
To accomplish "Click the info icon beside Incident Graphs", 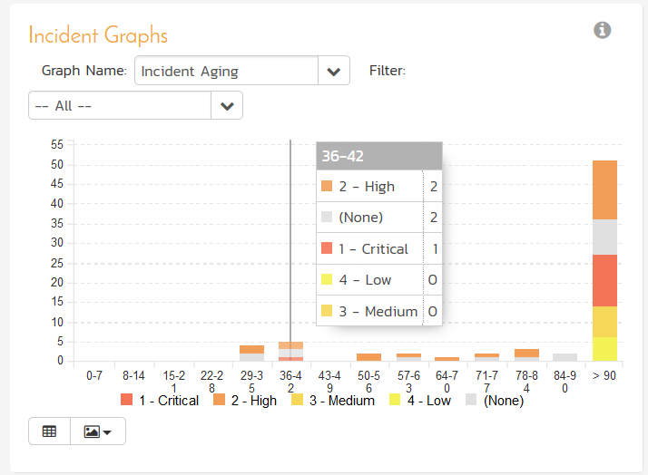I will (602, 30).
